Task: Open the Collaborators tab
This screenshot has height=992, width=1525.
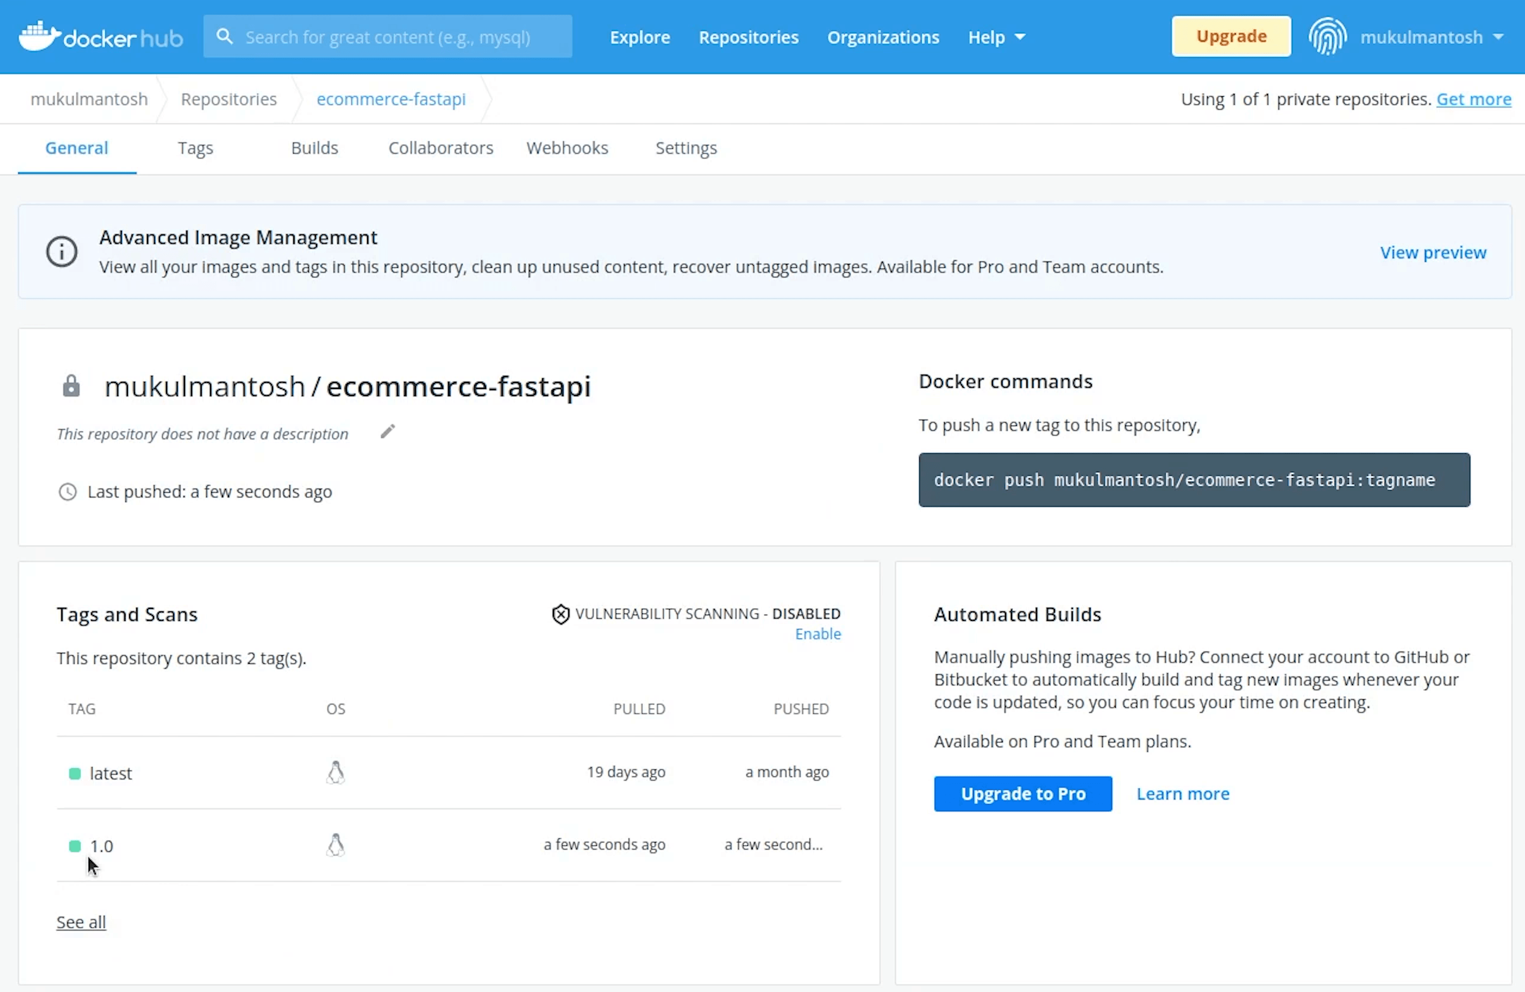Action: (441, 148)
